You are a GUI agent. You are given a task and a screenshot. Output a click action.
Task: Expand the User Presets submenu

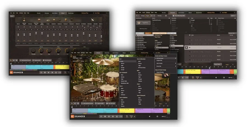[165, 63]
